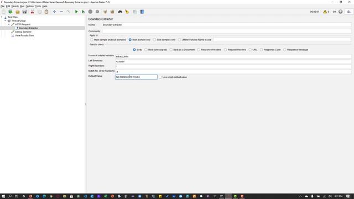Open Search with the binoculars icon
The height and width of the screenshot is (199, 354).
click(120, 12)
